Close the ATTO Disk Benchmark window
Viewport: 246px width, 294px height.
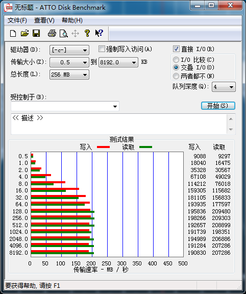tap(230, 6)
